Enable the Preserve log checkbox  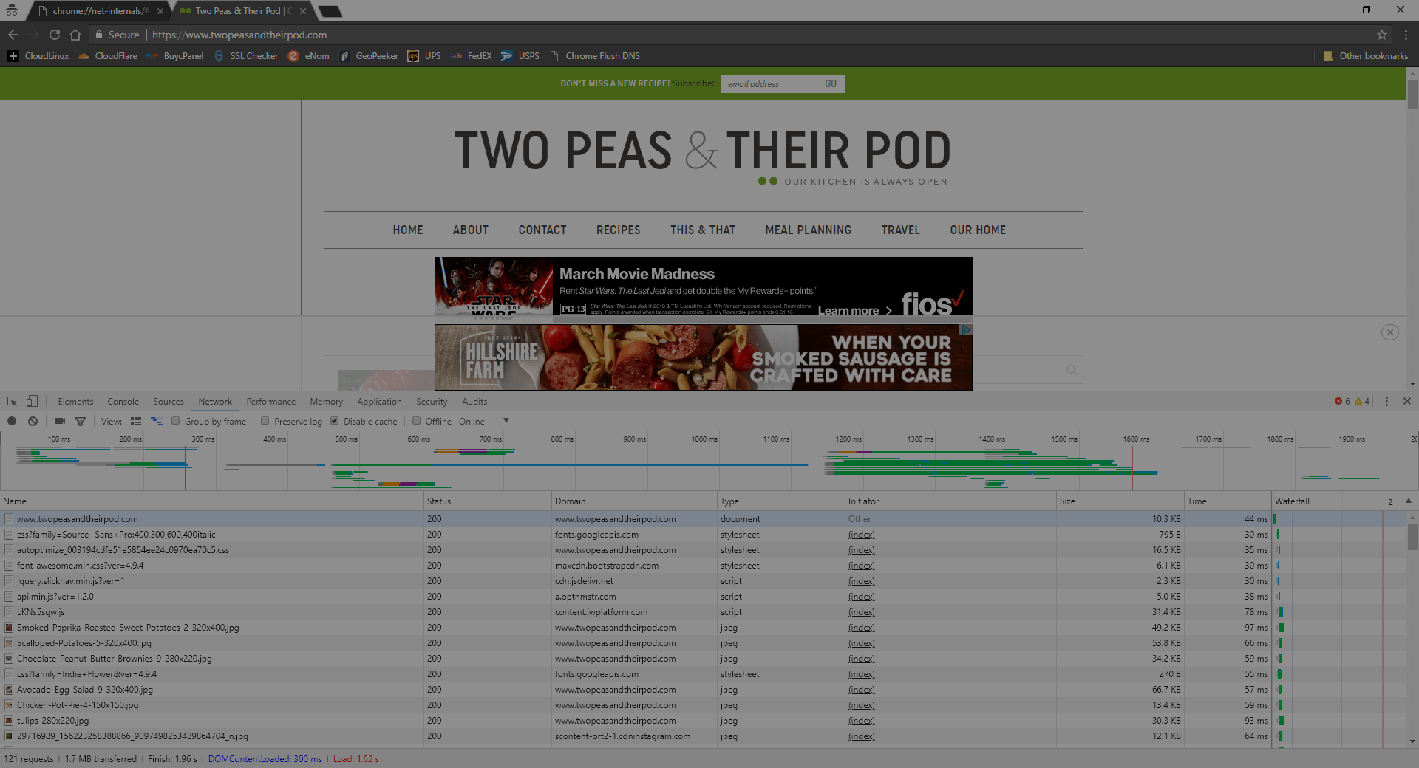pos(265,421)
